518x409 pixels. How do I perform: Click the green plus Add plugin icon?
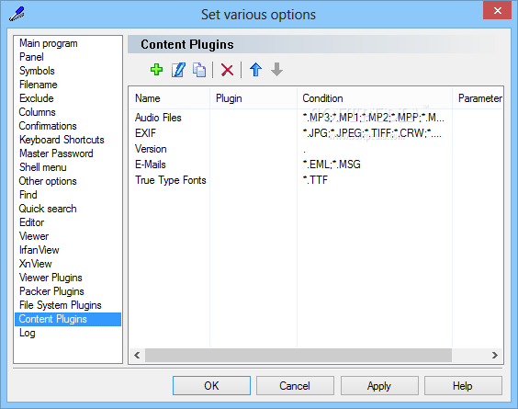coord(156,70)
